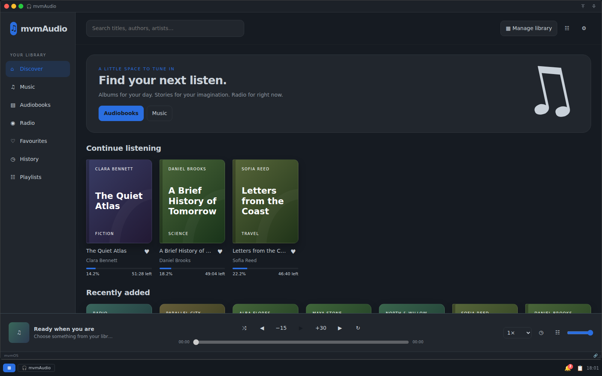Image resolution: width=602 pixels, height=376 pixels.
Task: Open the playback speed dropdown
Action: point(517,333)
